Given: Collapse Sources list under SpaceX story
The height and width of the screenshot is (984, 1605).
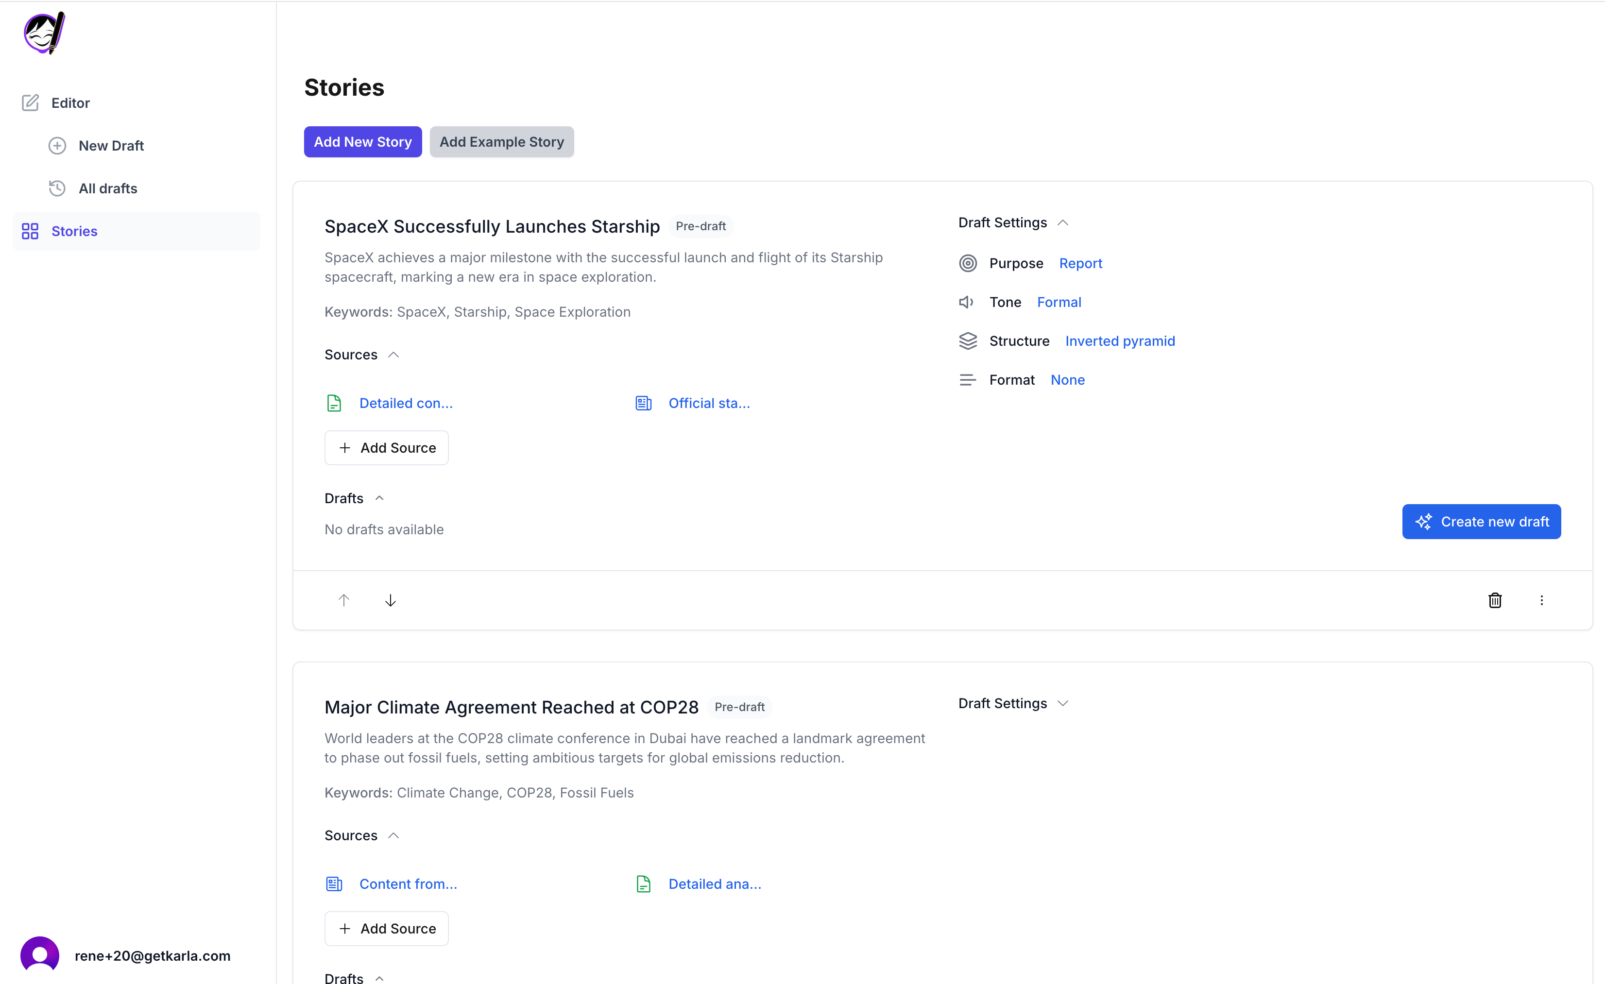Looking at the screenshot, I should tap(393, 354).
